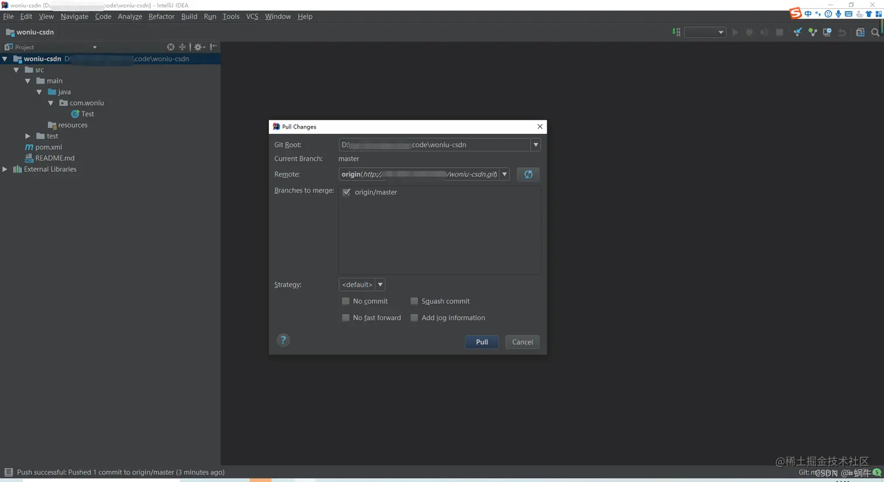
Task: Click Collapse All icon in Project panel
Action: click(x=182, y=47)
